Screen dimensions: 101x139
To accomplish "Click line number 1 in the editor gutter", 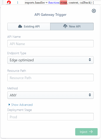I will 17,2.
